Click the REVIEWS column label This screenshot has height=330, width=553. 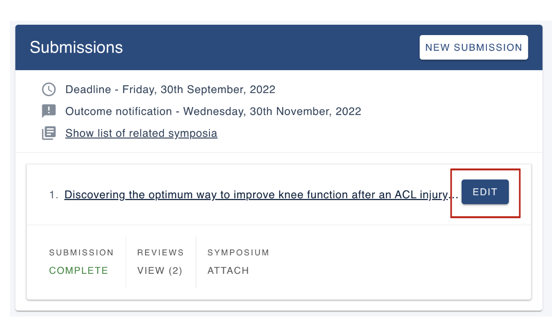pos(160,253)
